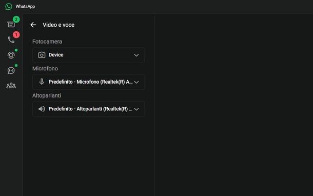
Task: Click the 'Microfono' section label
Action: pos(45,68)
